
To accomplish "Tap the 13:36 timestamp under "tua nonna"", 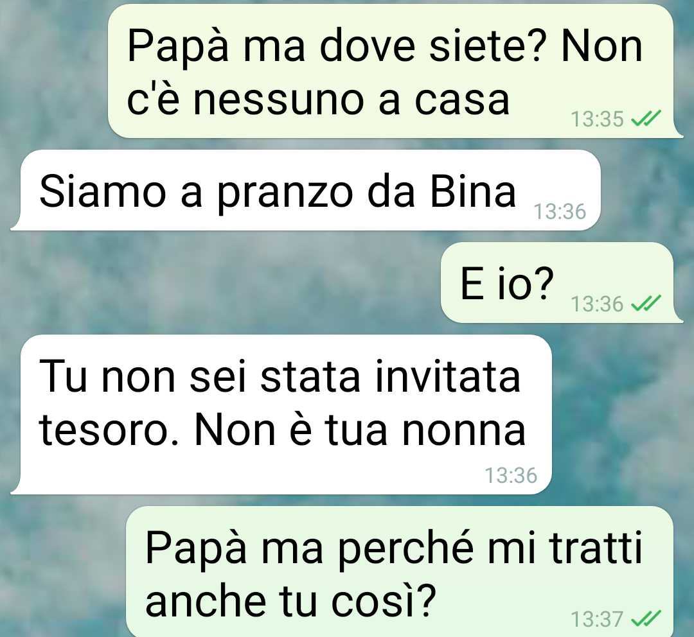I will pyautogui.click(x=511, y=475).
